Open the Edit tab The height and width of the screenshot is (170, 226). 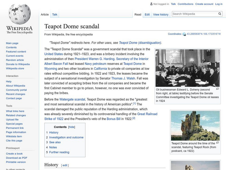click(147, 14)
